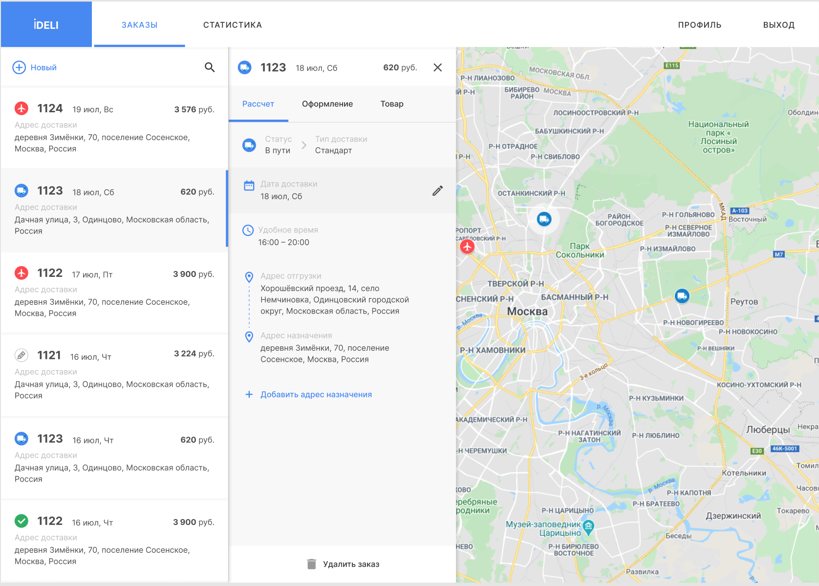Click the trash bin icon
The image size is (819, 586).
(311, 564)
